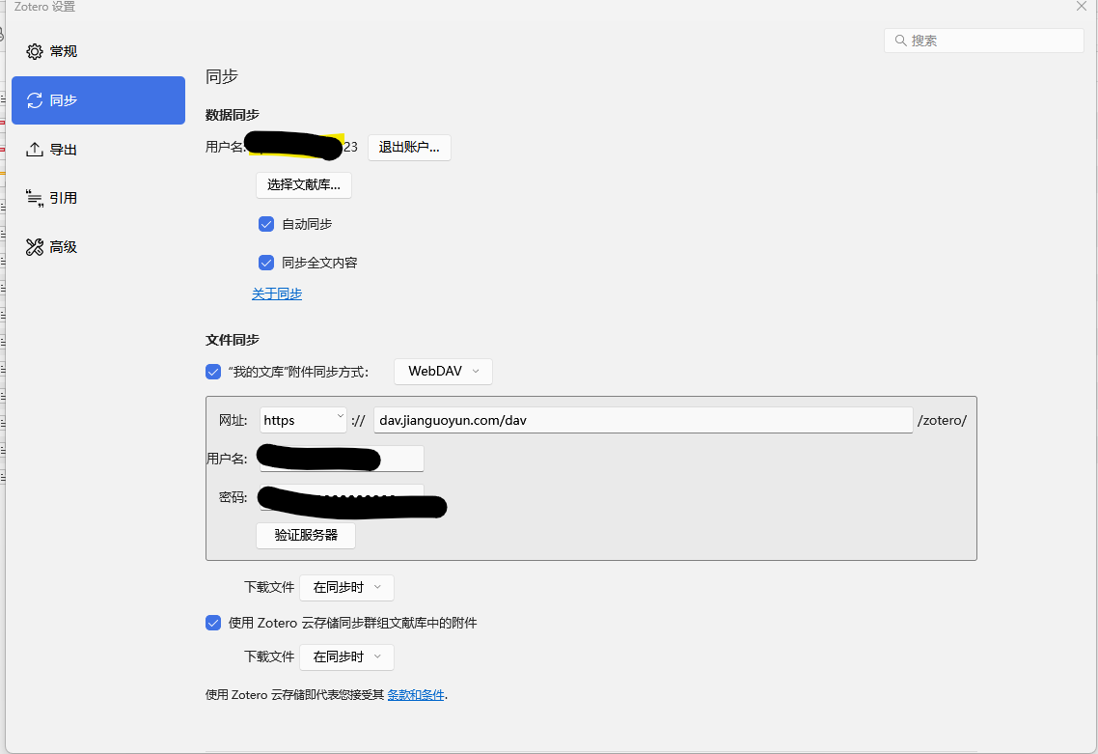Click the 网址: label
This screenshot has width=1098, height=754.
[x=233, y=421]
